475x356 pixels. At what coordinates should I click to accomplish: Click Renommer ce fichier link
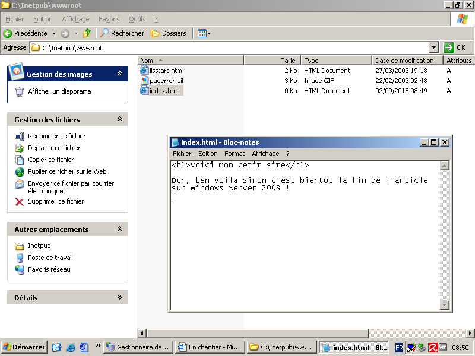tap(56, 136)
